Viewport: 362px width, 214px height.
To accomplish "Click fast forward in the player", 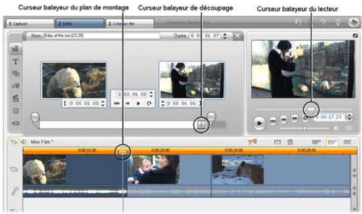I will [x=295, y=119].
